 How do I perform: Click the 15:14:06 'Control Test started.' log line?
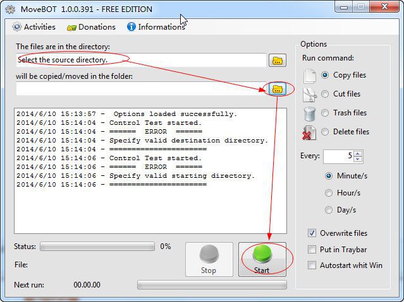(x=109, y=158)
